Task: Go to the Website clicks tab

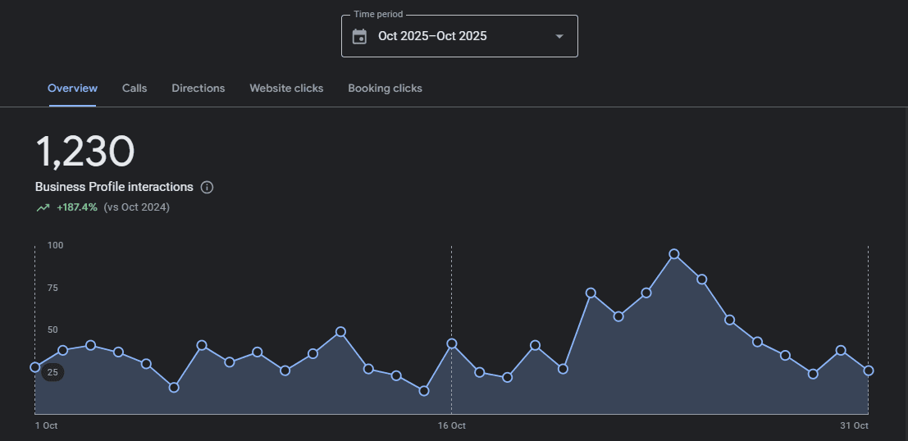Action: pos(286,89)
